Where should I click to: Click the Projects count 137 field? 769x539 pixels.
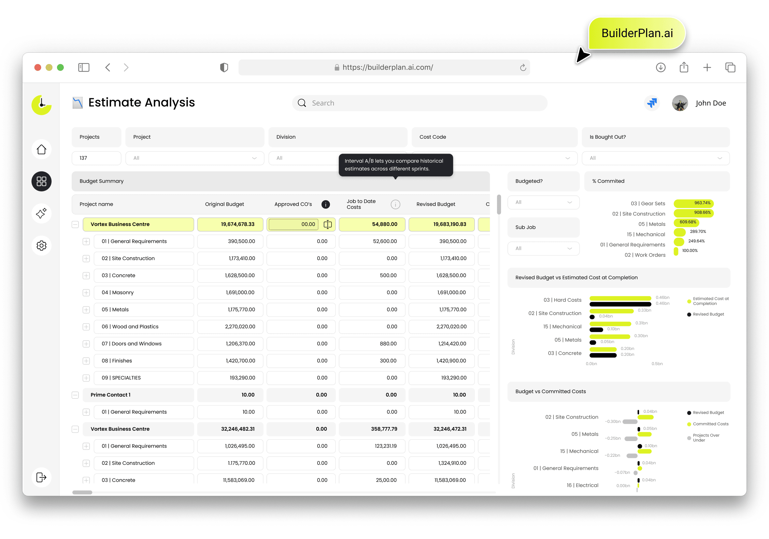tap(96, 158)
